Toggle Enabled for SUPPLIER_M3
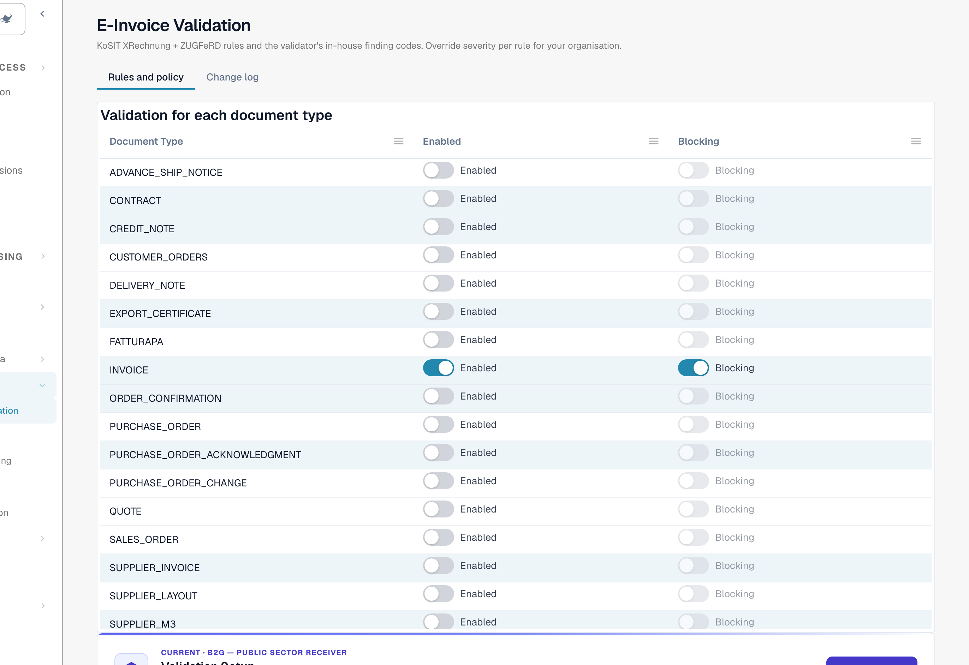969x665 pixels. 438,621
